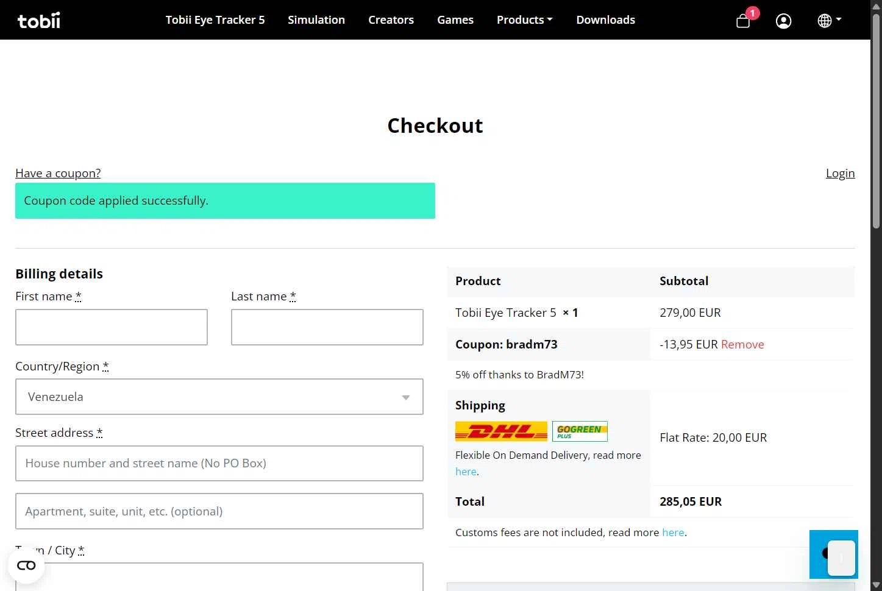Click the 279,00 EUR subtotal value
Viewport: 882px width, 591px height.
click(690, 313)
